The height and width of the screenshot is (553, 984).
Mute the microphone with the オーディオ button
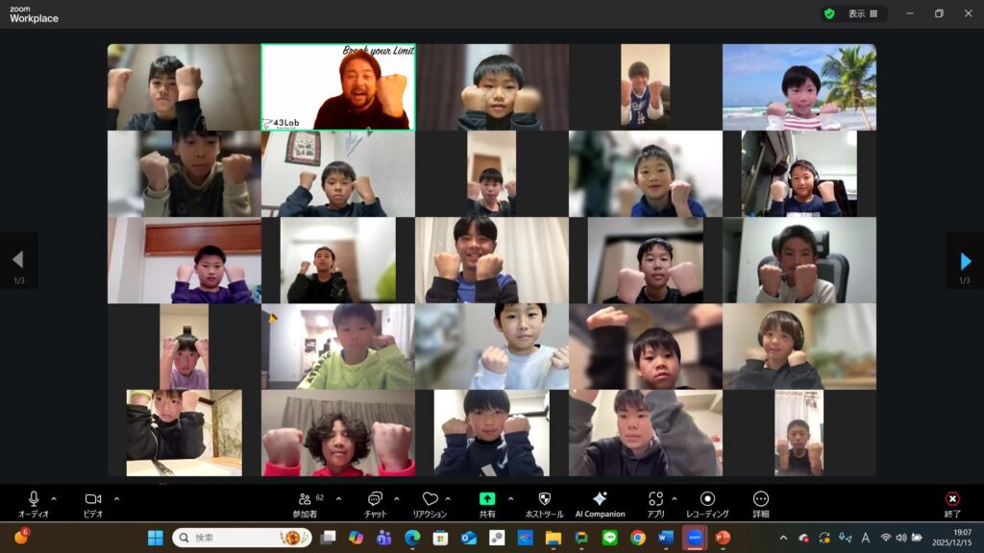click(x=34, y=499)
